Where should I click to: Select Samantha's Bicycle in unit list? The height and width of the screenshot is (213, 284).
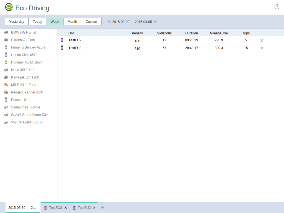click(26, 107)
